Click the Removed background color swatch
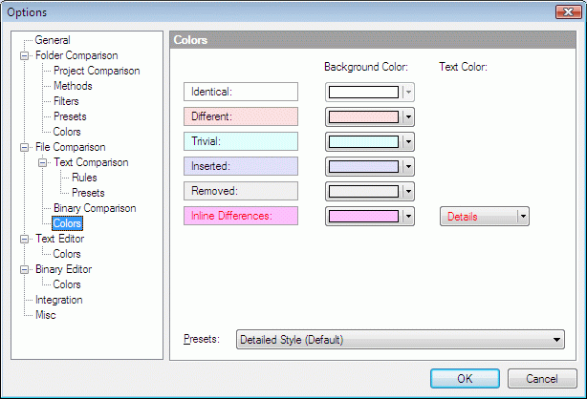Screen dimensions: 587x399 coord(363,192)
